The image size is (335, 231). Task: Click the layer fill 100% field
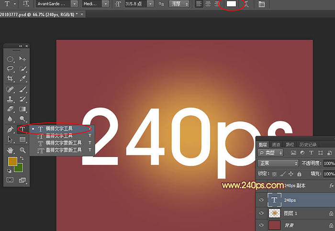329,174
